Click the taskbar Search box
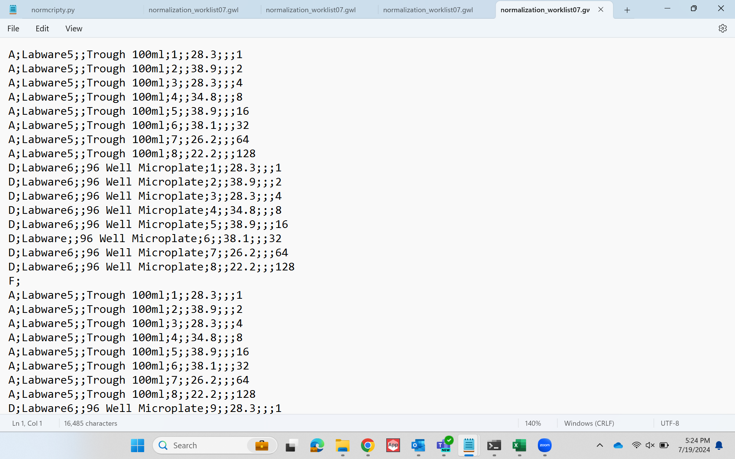735x459 pixels. (x=215, y=445)
